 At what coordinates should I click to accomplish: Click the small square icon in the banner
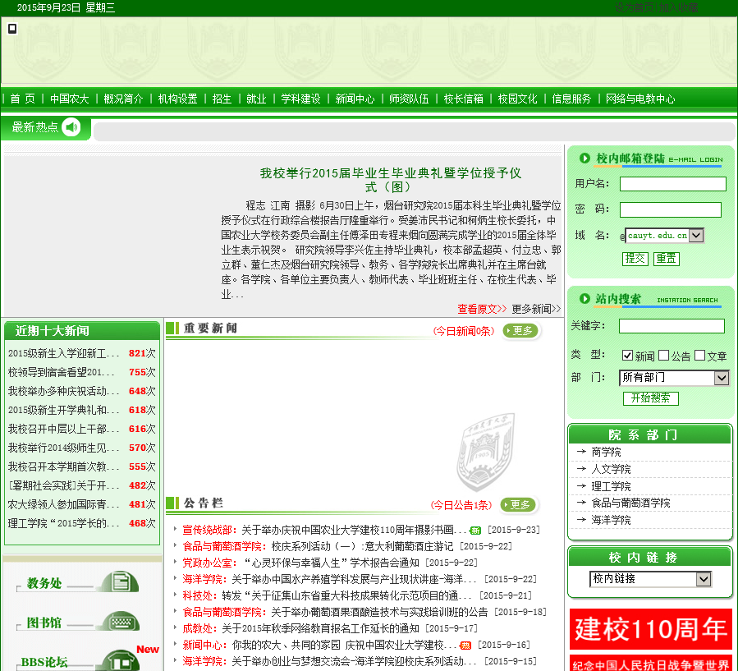coord(12,29)
